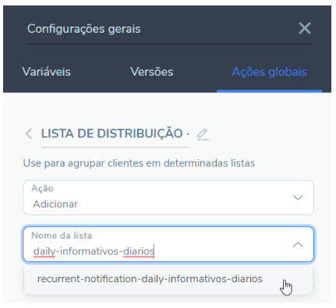The height and width of the screenshot is (308, 336).
Task: Close the Configurações gerais panel
Action: [x=305, y=28]
